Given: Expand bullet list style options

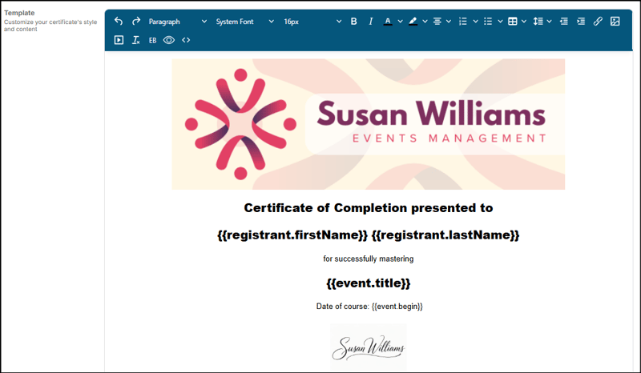Looking at the screenshot, I should [500, 22].
